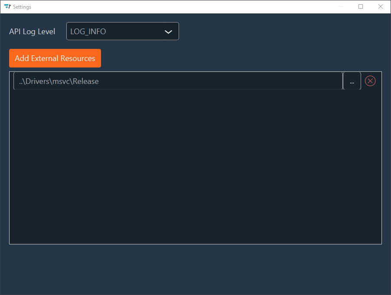Click the blank area below the resources list

pyautogui.click(x=195, y=268)
